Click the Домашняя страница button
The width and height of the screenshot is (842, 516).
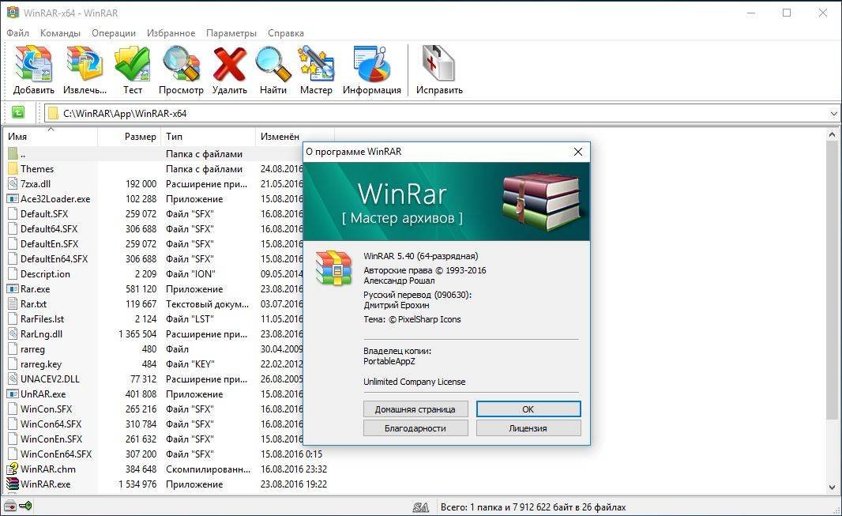[x=415, y=409]
